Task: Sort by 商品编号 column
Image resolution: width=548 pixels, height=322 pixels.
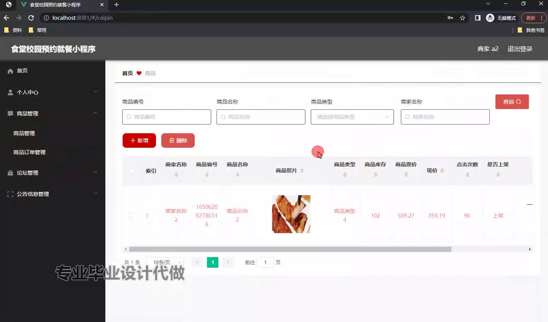Action: (x=207, y=175)
